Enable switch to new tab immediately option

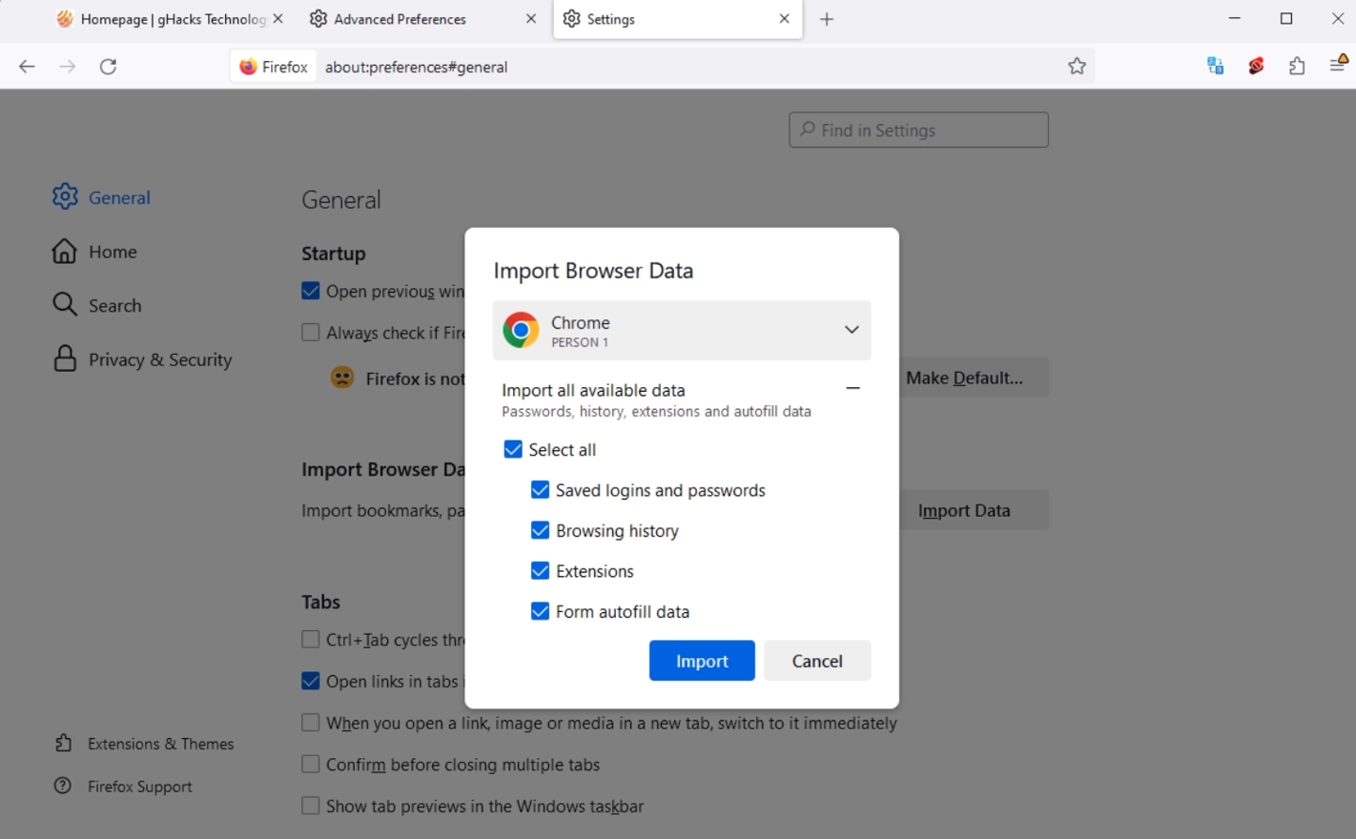pos(311,722)
